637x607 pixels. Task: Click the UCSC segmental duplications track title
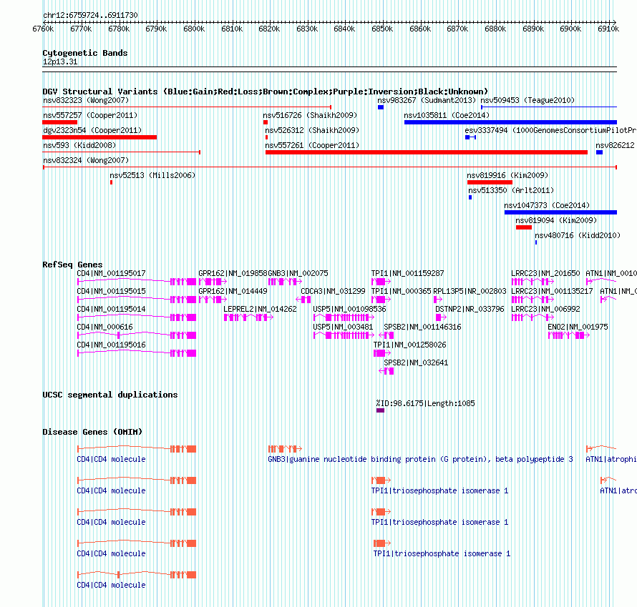click(x=110, y=395)
